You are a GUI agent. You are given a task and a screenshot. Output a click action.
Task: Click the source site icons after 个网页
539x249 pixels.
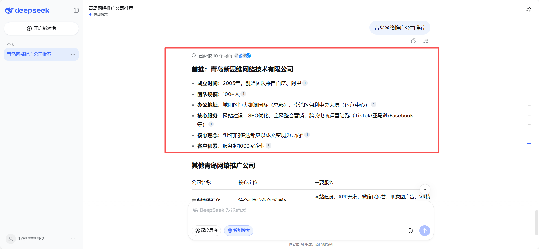243,56
